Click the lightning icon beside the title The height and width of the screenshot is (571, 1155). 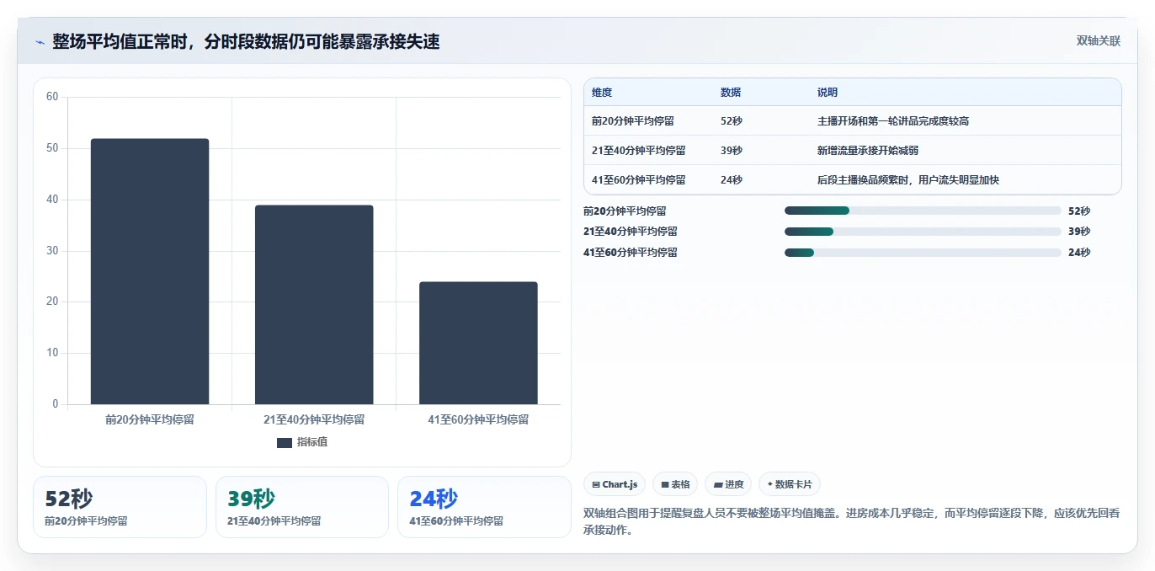pyautogui.click(x=40, y=42)
